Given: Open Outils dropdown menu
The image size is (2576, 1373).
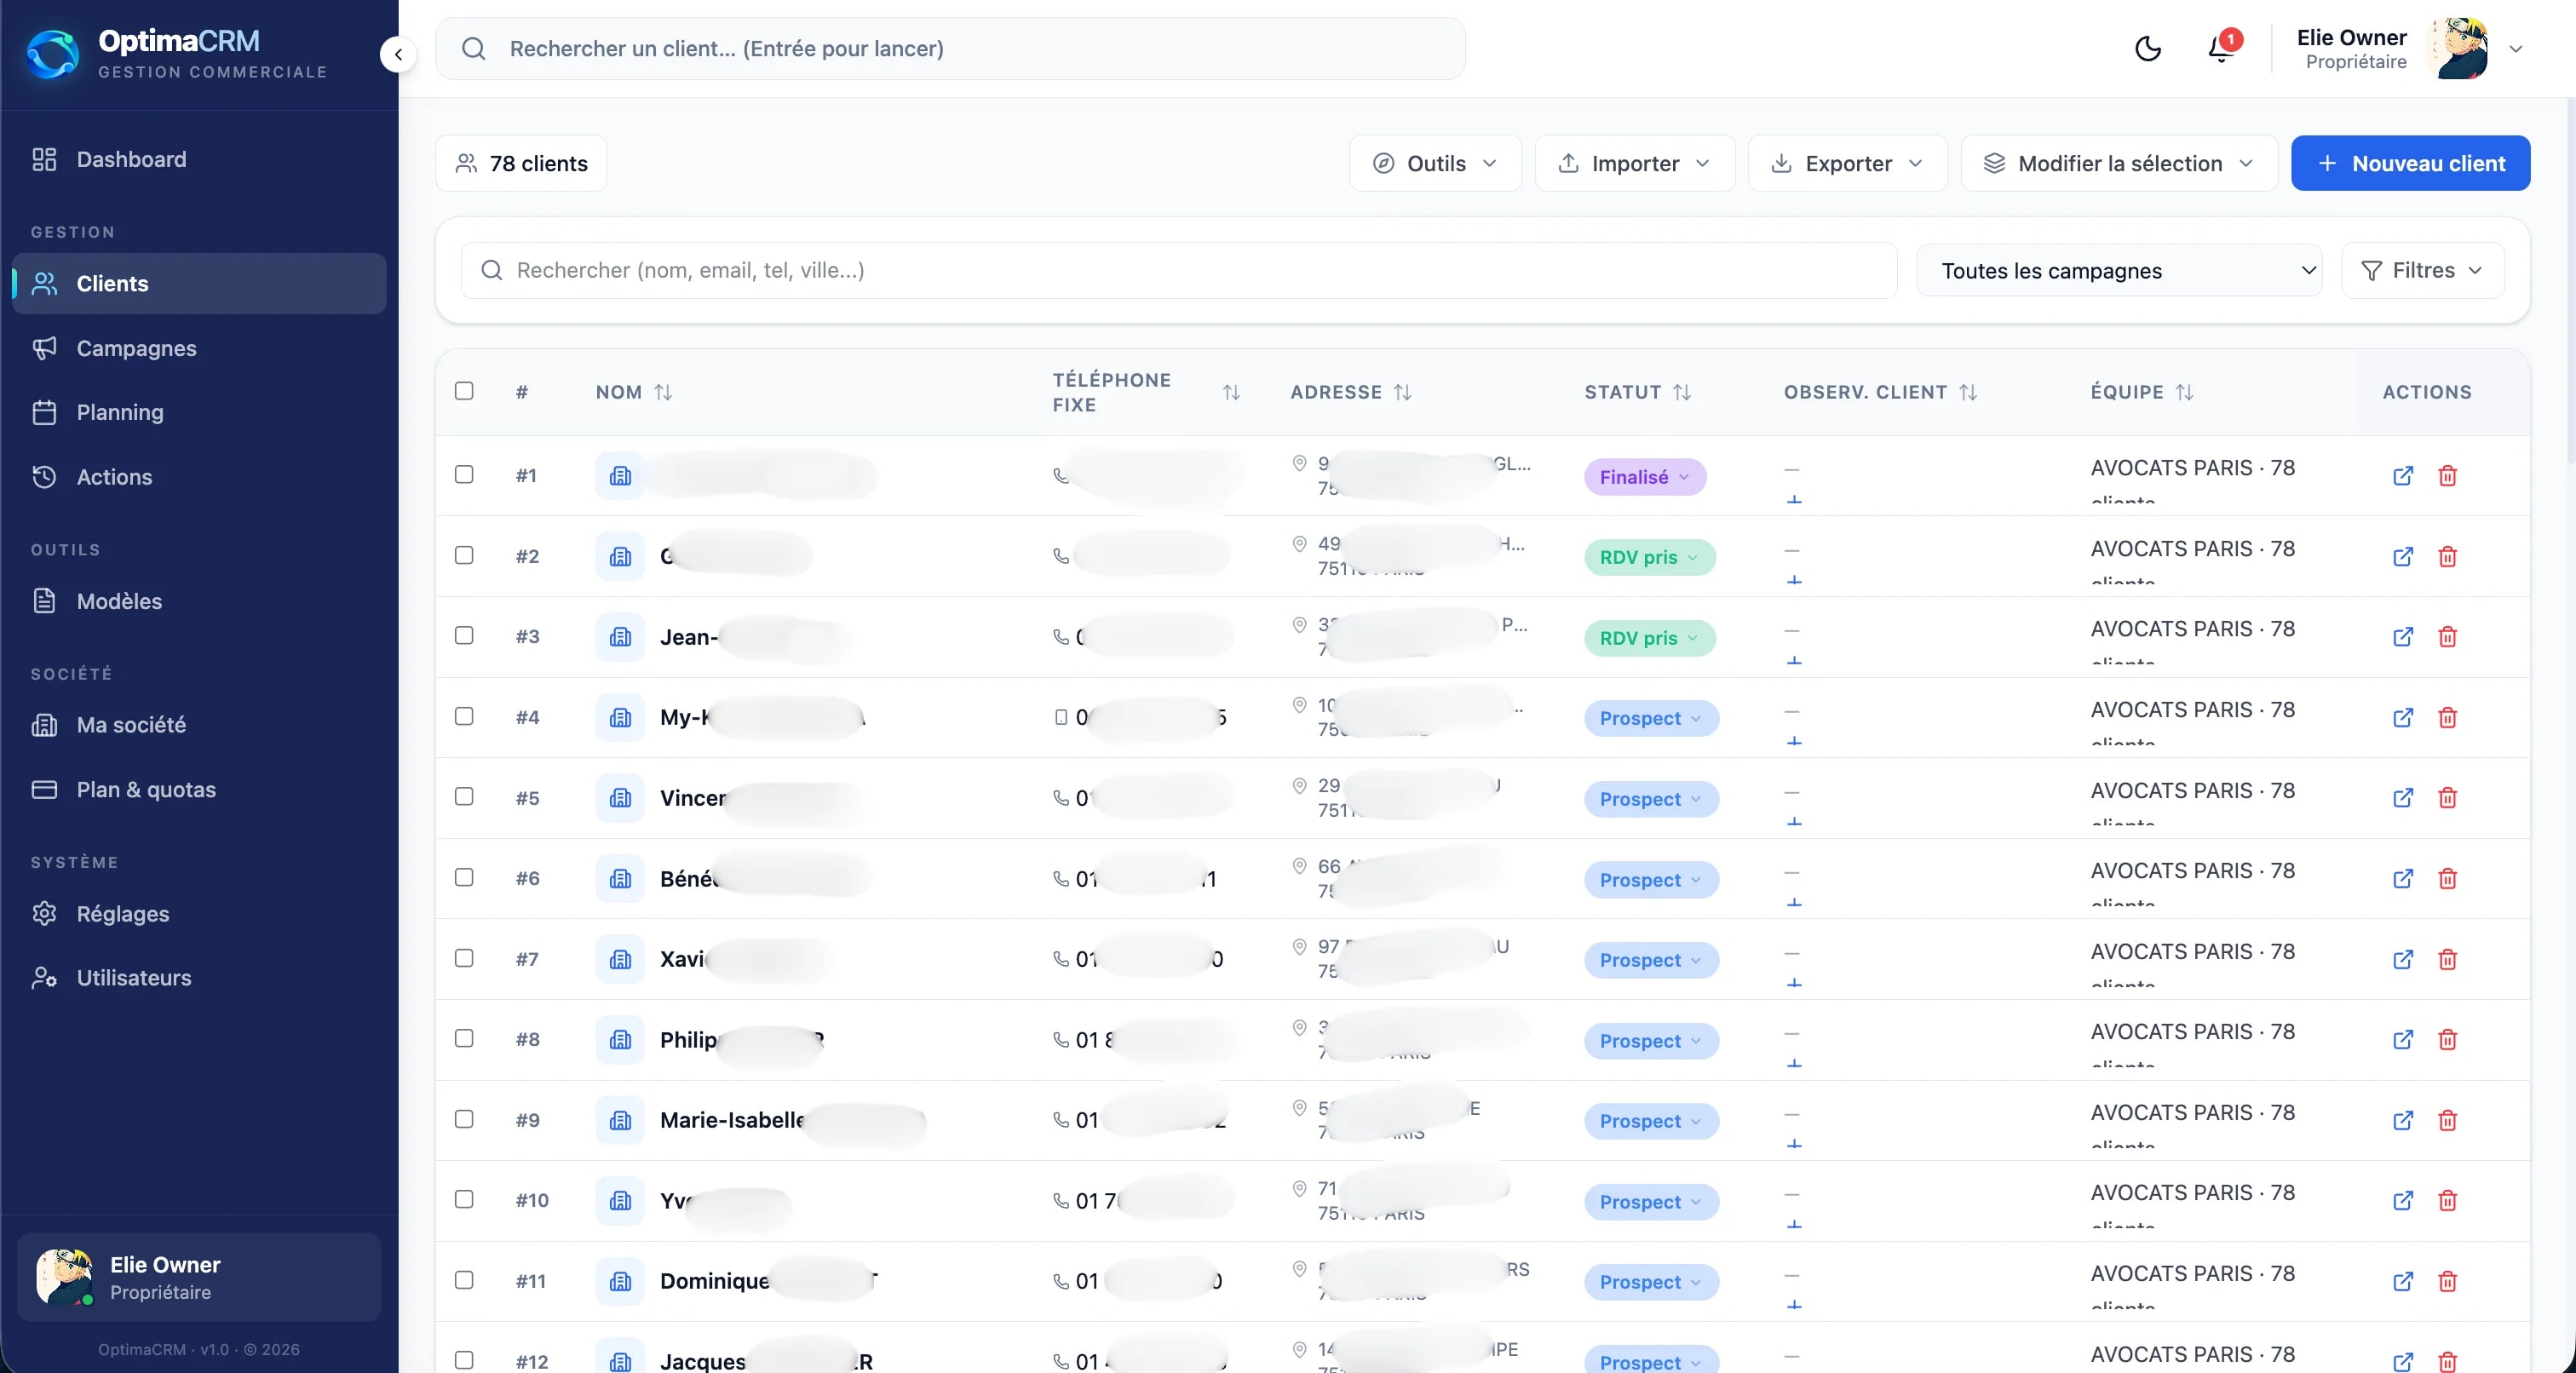Looking at the screenshot, I should [1435, 163].
